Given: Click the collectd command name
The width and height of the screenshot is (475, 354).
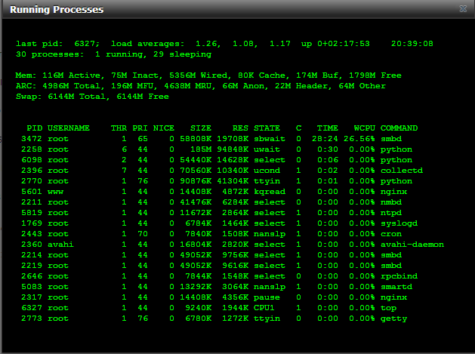Looking at the screenshot, I should pos(402,171).
